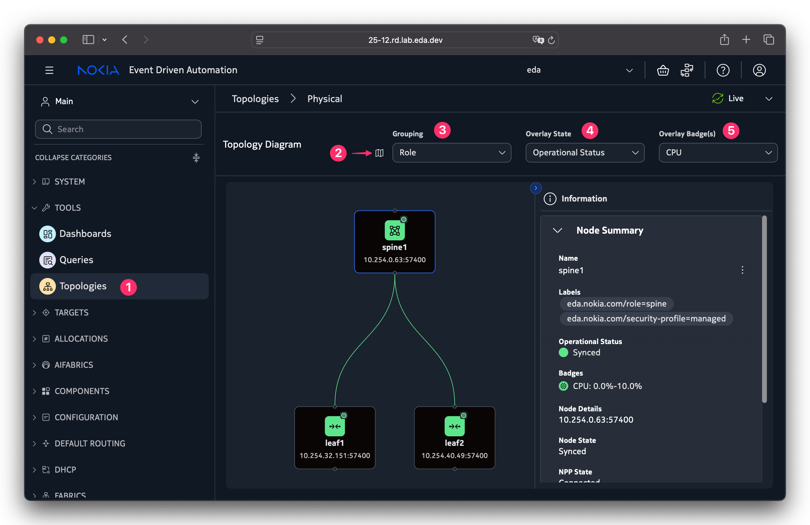Collapse the Node Summary section

click(557, 231)
